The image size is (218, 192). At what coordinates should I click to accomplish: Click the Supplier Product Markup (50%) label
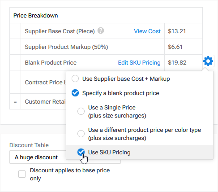(x=66, y=47)
